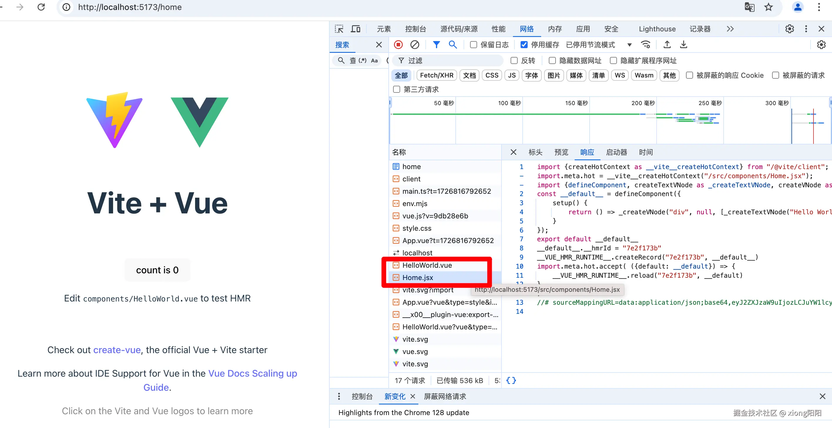Pretty print response with braces icon
The width and height of the screenshot is (832, 428).
[x=511, y=380]
